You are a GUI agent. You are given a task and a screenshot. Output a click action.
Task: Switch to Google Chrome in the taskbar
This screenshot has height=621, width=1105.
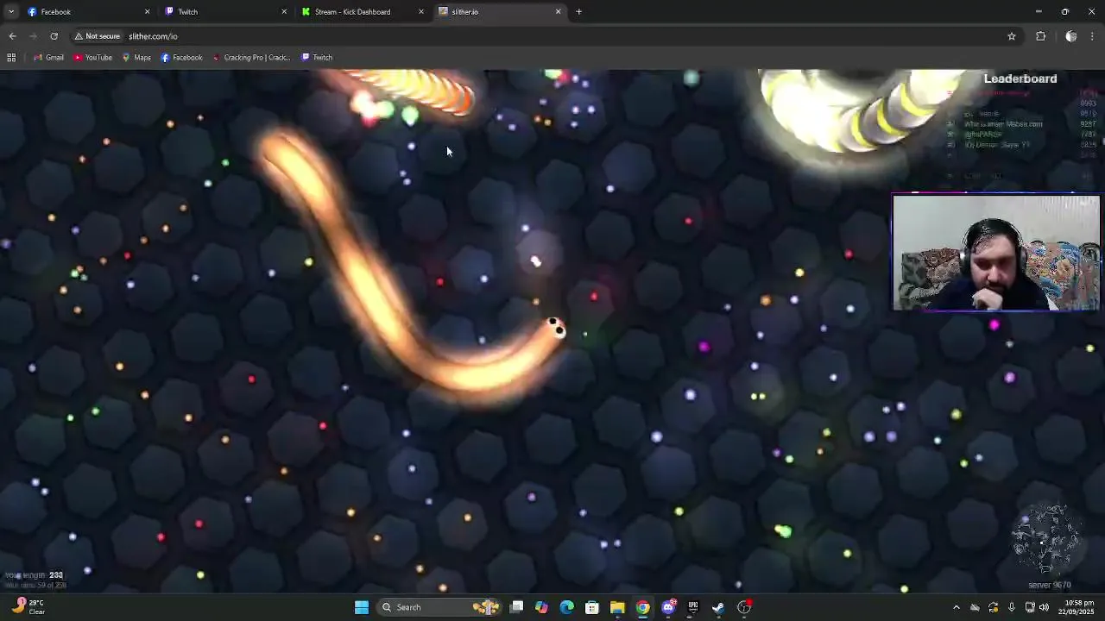643,607
